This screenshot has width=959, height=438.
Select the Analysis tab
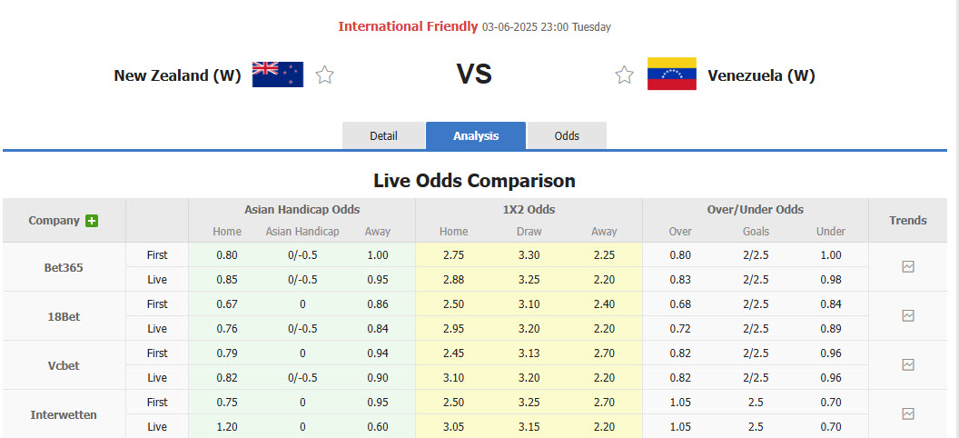click(x=476, y=135)
